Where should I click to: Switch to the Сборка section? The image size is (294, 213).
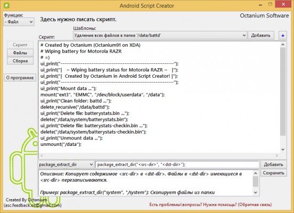[x=20, y=61]
